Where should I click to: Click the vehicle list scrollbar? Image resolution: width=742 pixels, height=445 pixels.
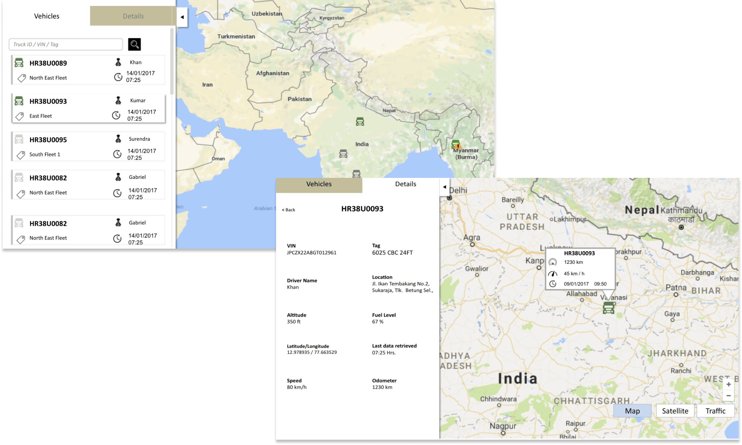pos(172,61)
